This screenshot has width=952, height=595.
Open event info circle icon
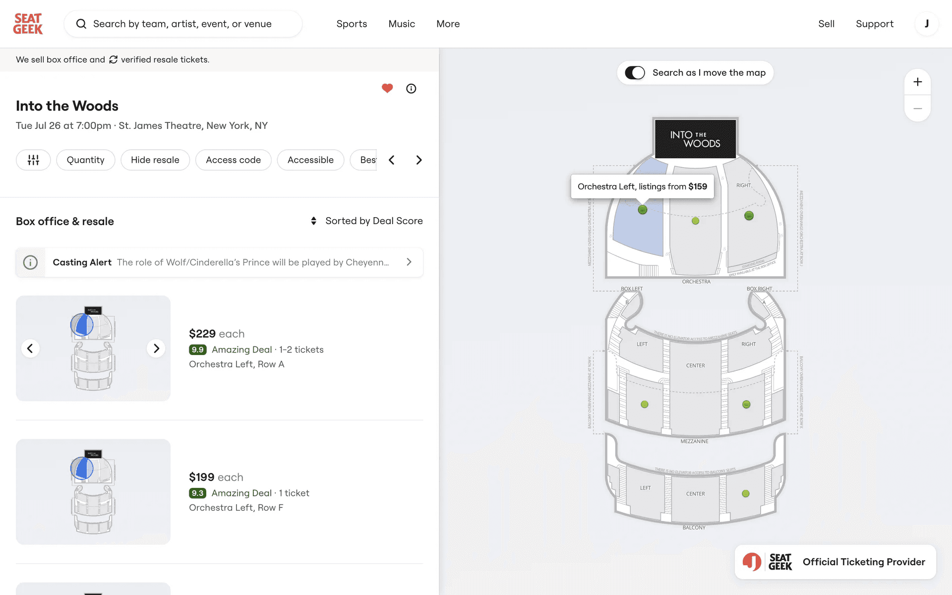[x=411, y=89]
